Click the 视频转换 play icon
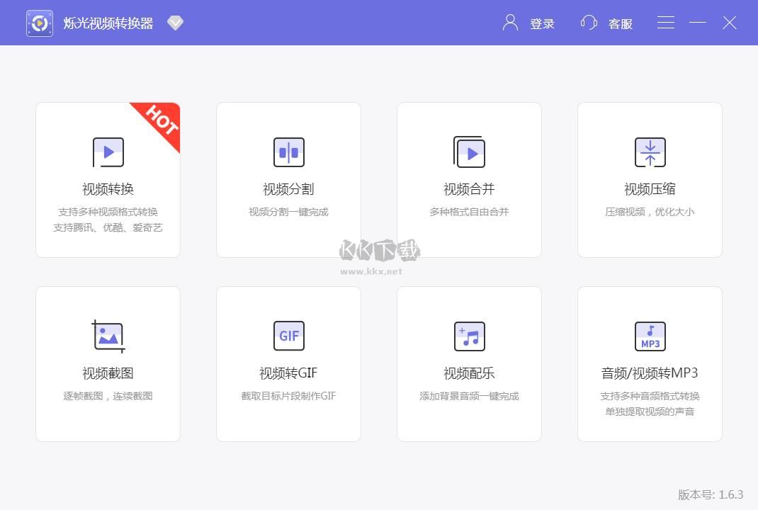 click(x=108, y=152)
